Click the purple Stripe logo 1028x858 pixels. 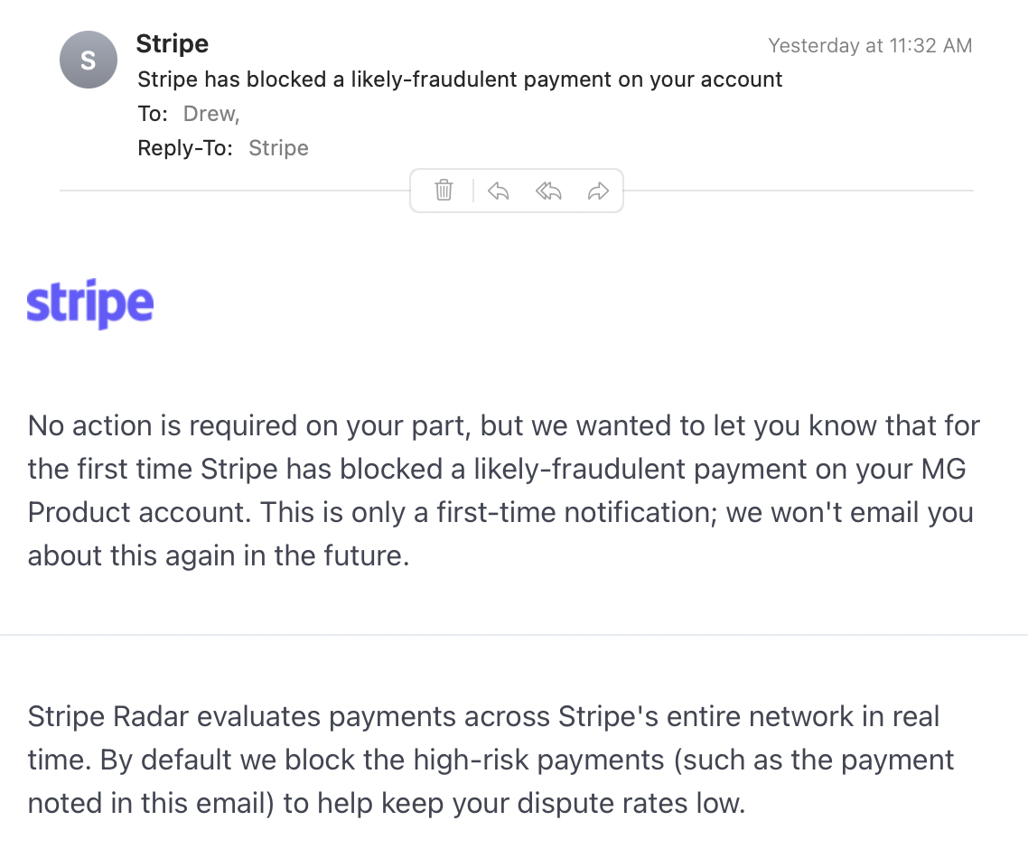coord(89,303)
